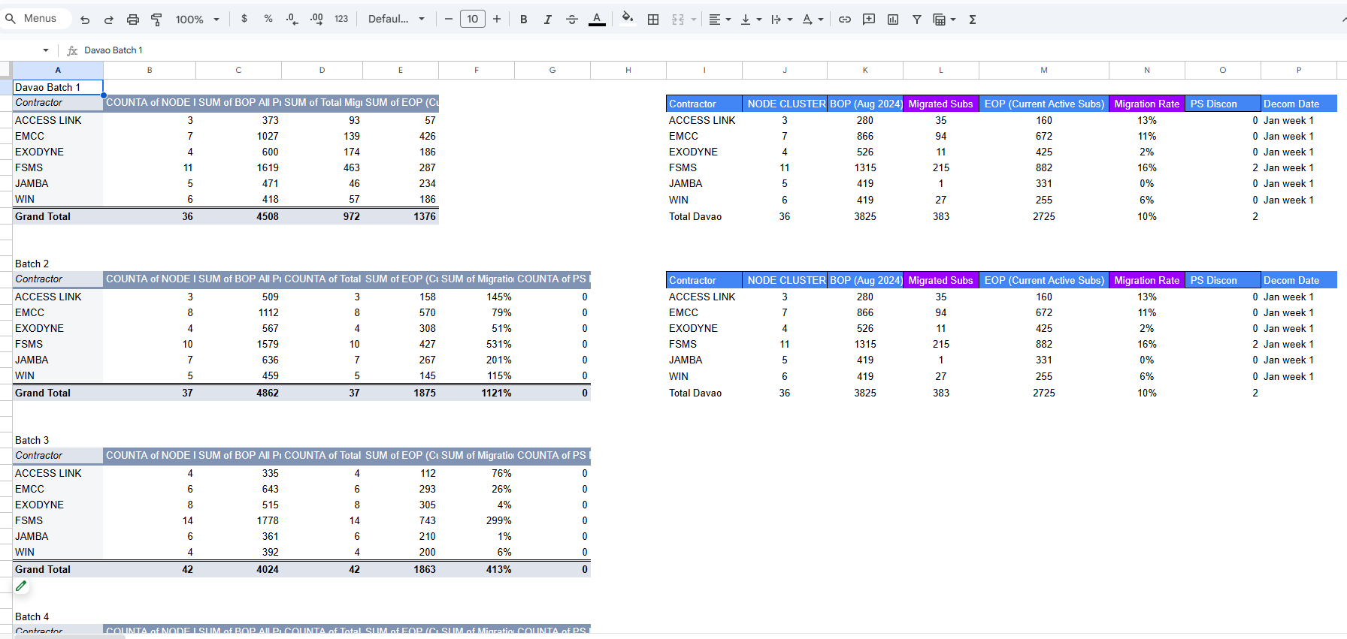Select the cell containing 1619
Screen dimensions: 1347x639
[x=238, y=167]
